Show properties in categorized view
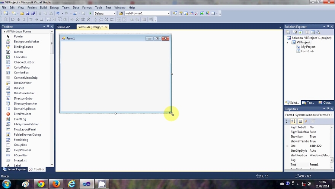This screenshot has height=189, width=335. (x=288, y=122)
